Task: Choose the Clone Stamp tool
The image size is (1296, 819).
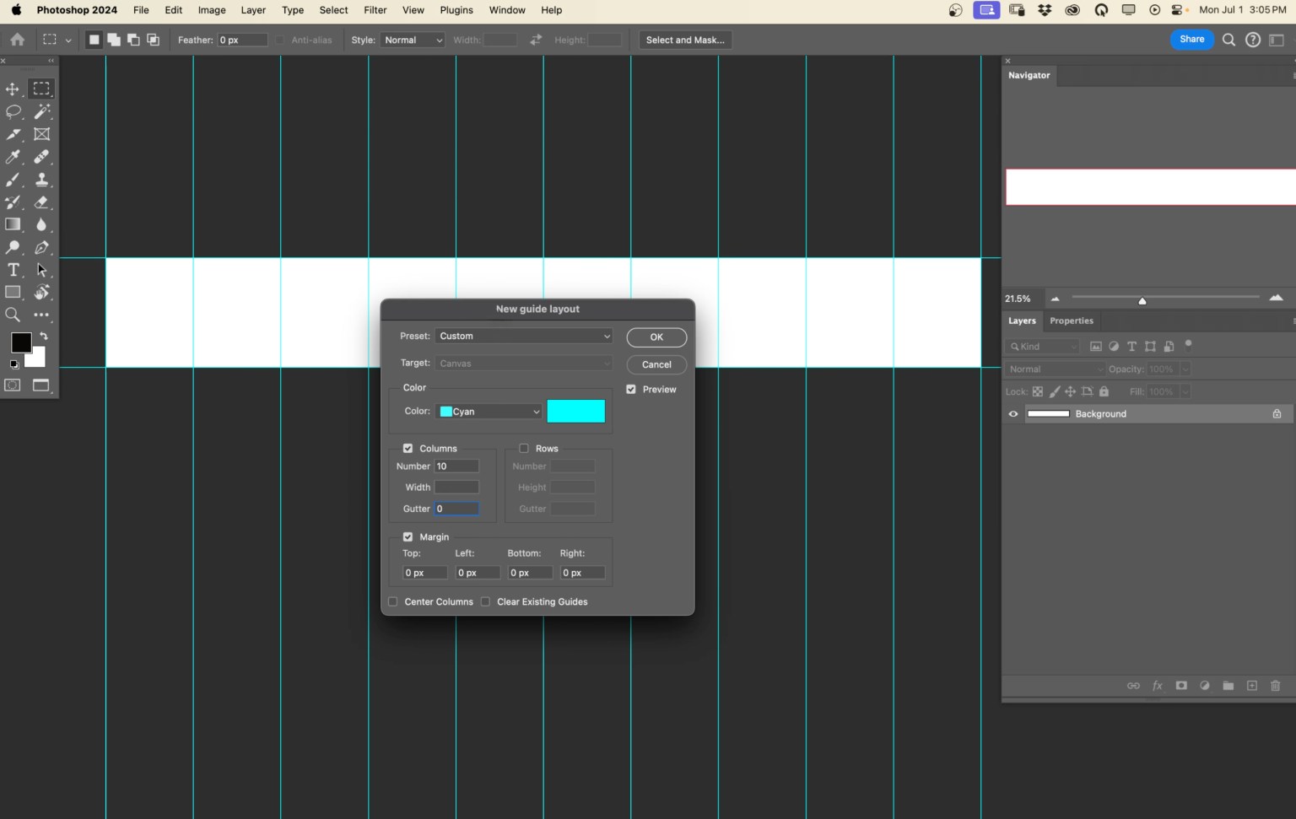Action: point(41,180)
